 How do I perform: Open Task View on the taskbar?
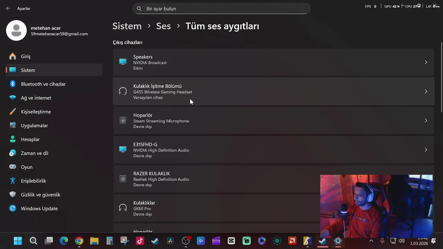point(49,241)
